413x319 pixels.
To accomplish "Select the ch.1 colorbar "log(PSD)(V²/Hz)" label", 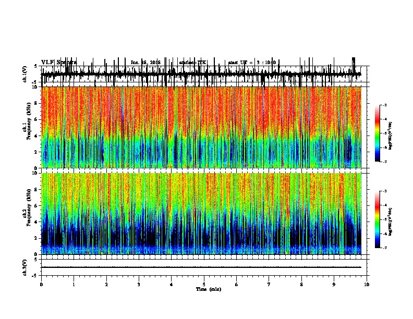I will [390, 136].
